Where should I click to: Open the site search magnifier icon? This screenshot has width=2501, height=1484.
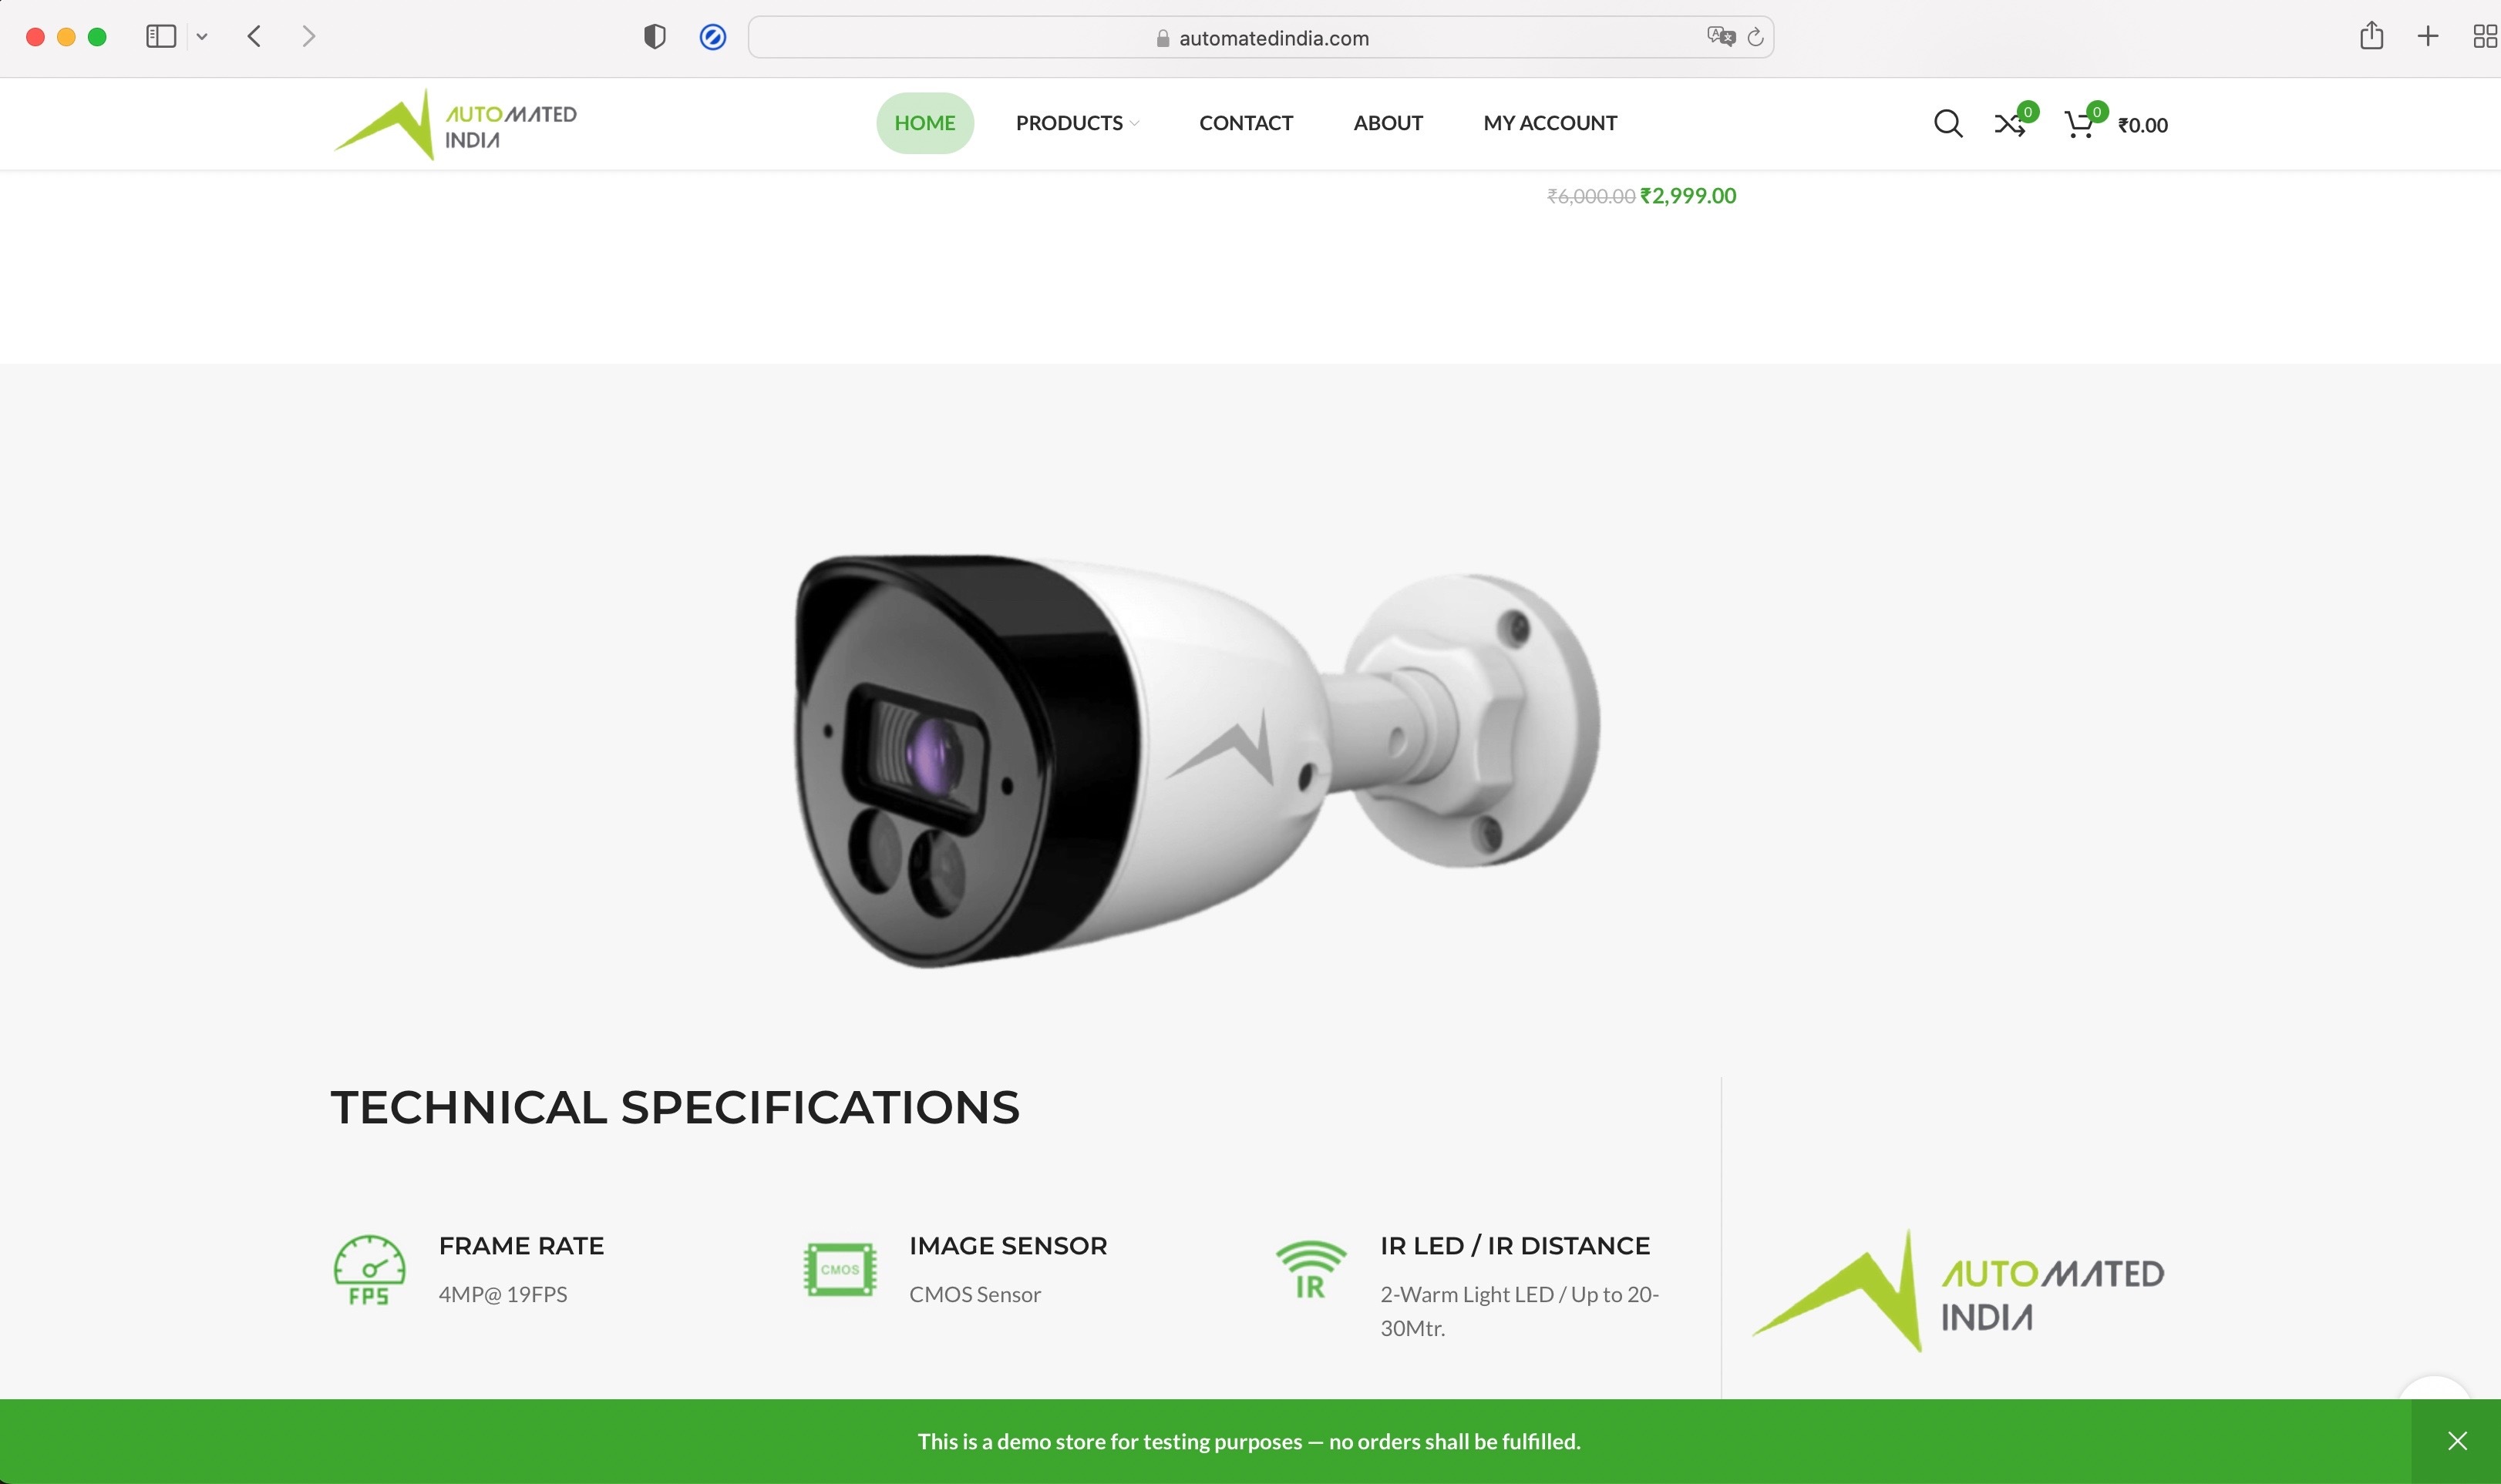pos(1947,123)
